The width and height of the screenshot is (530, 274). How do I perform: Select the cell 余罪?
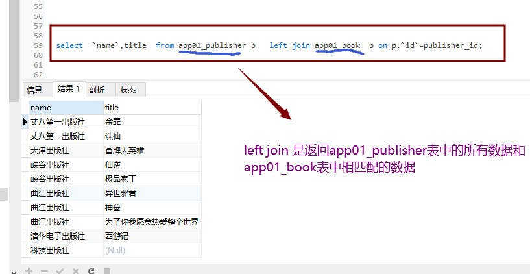[x=152, y=122]
